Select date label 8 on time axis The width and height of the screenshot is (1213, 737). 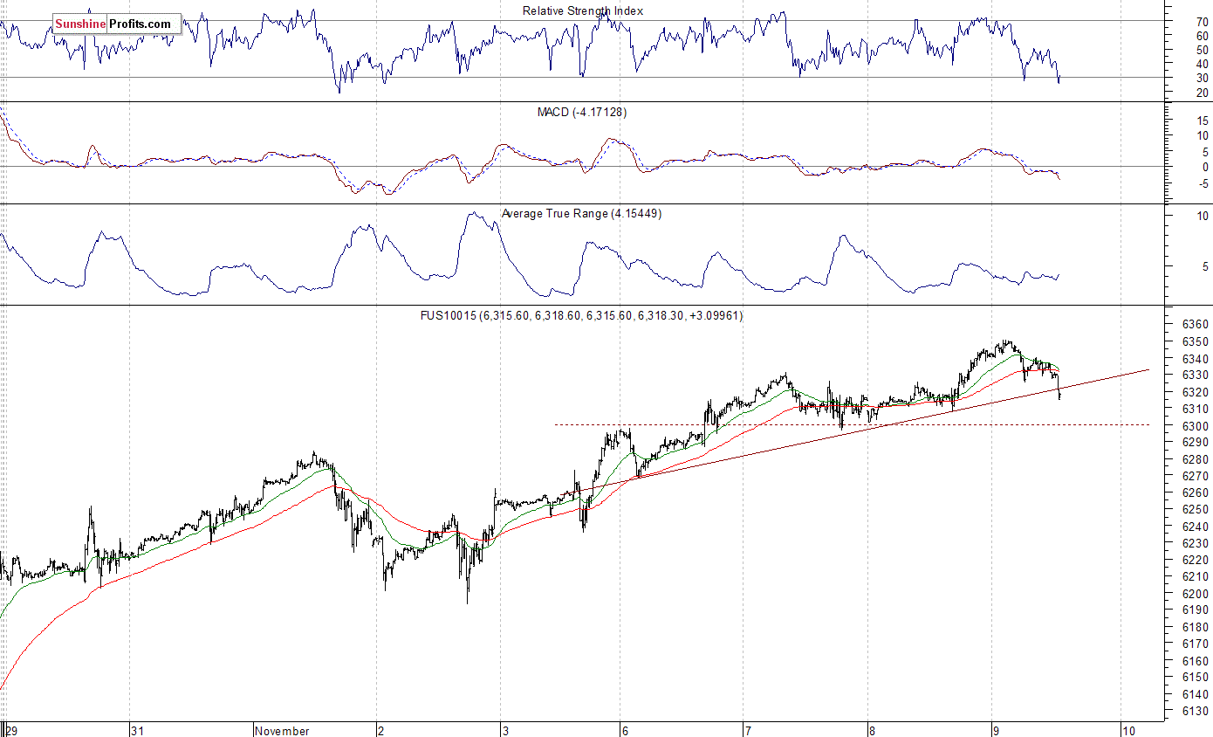point(872,731)
